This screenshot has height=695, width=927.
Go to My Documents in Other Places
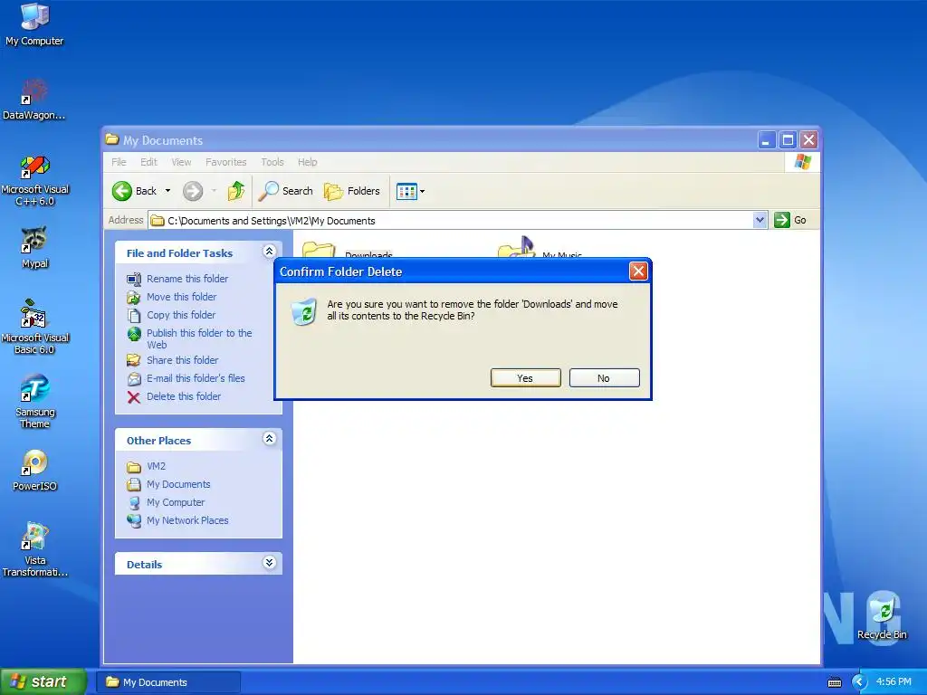pos(178,485)
